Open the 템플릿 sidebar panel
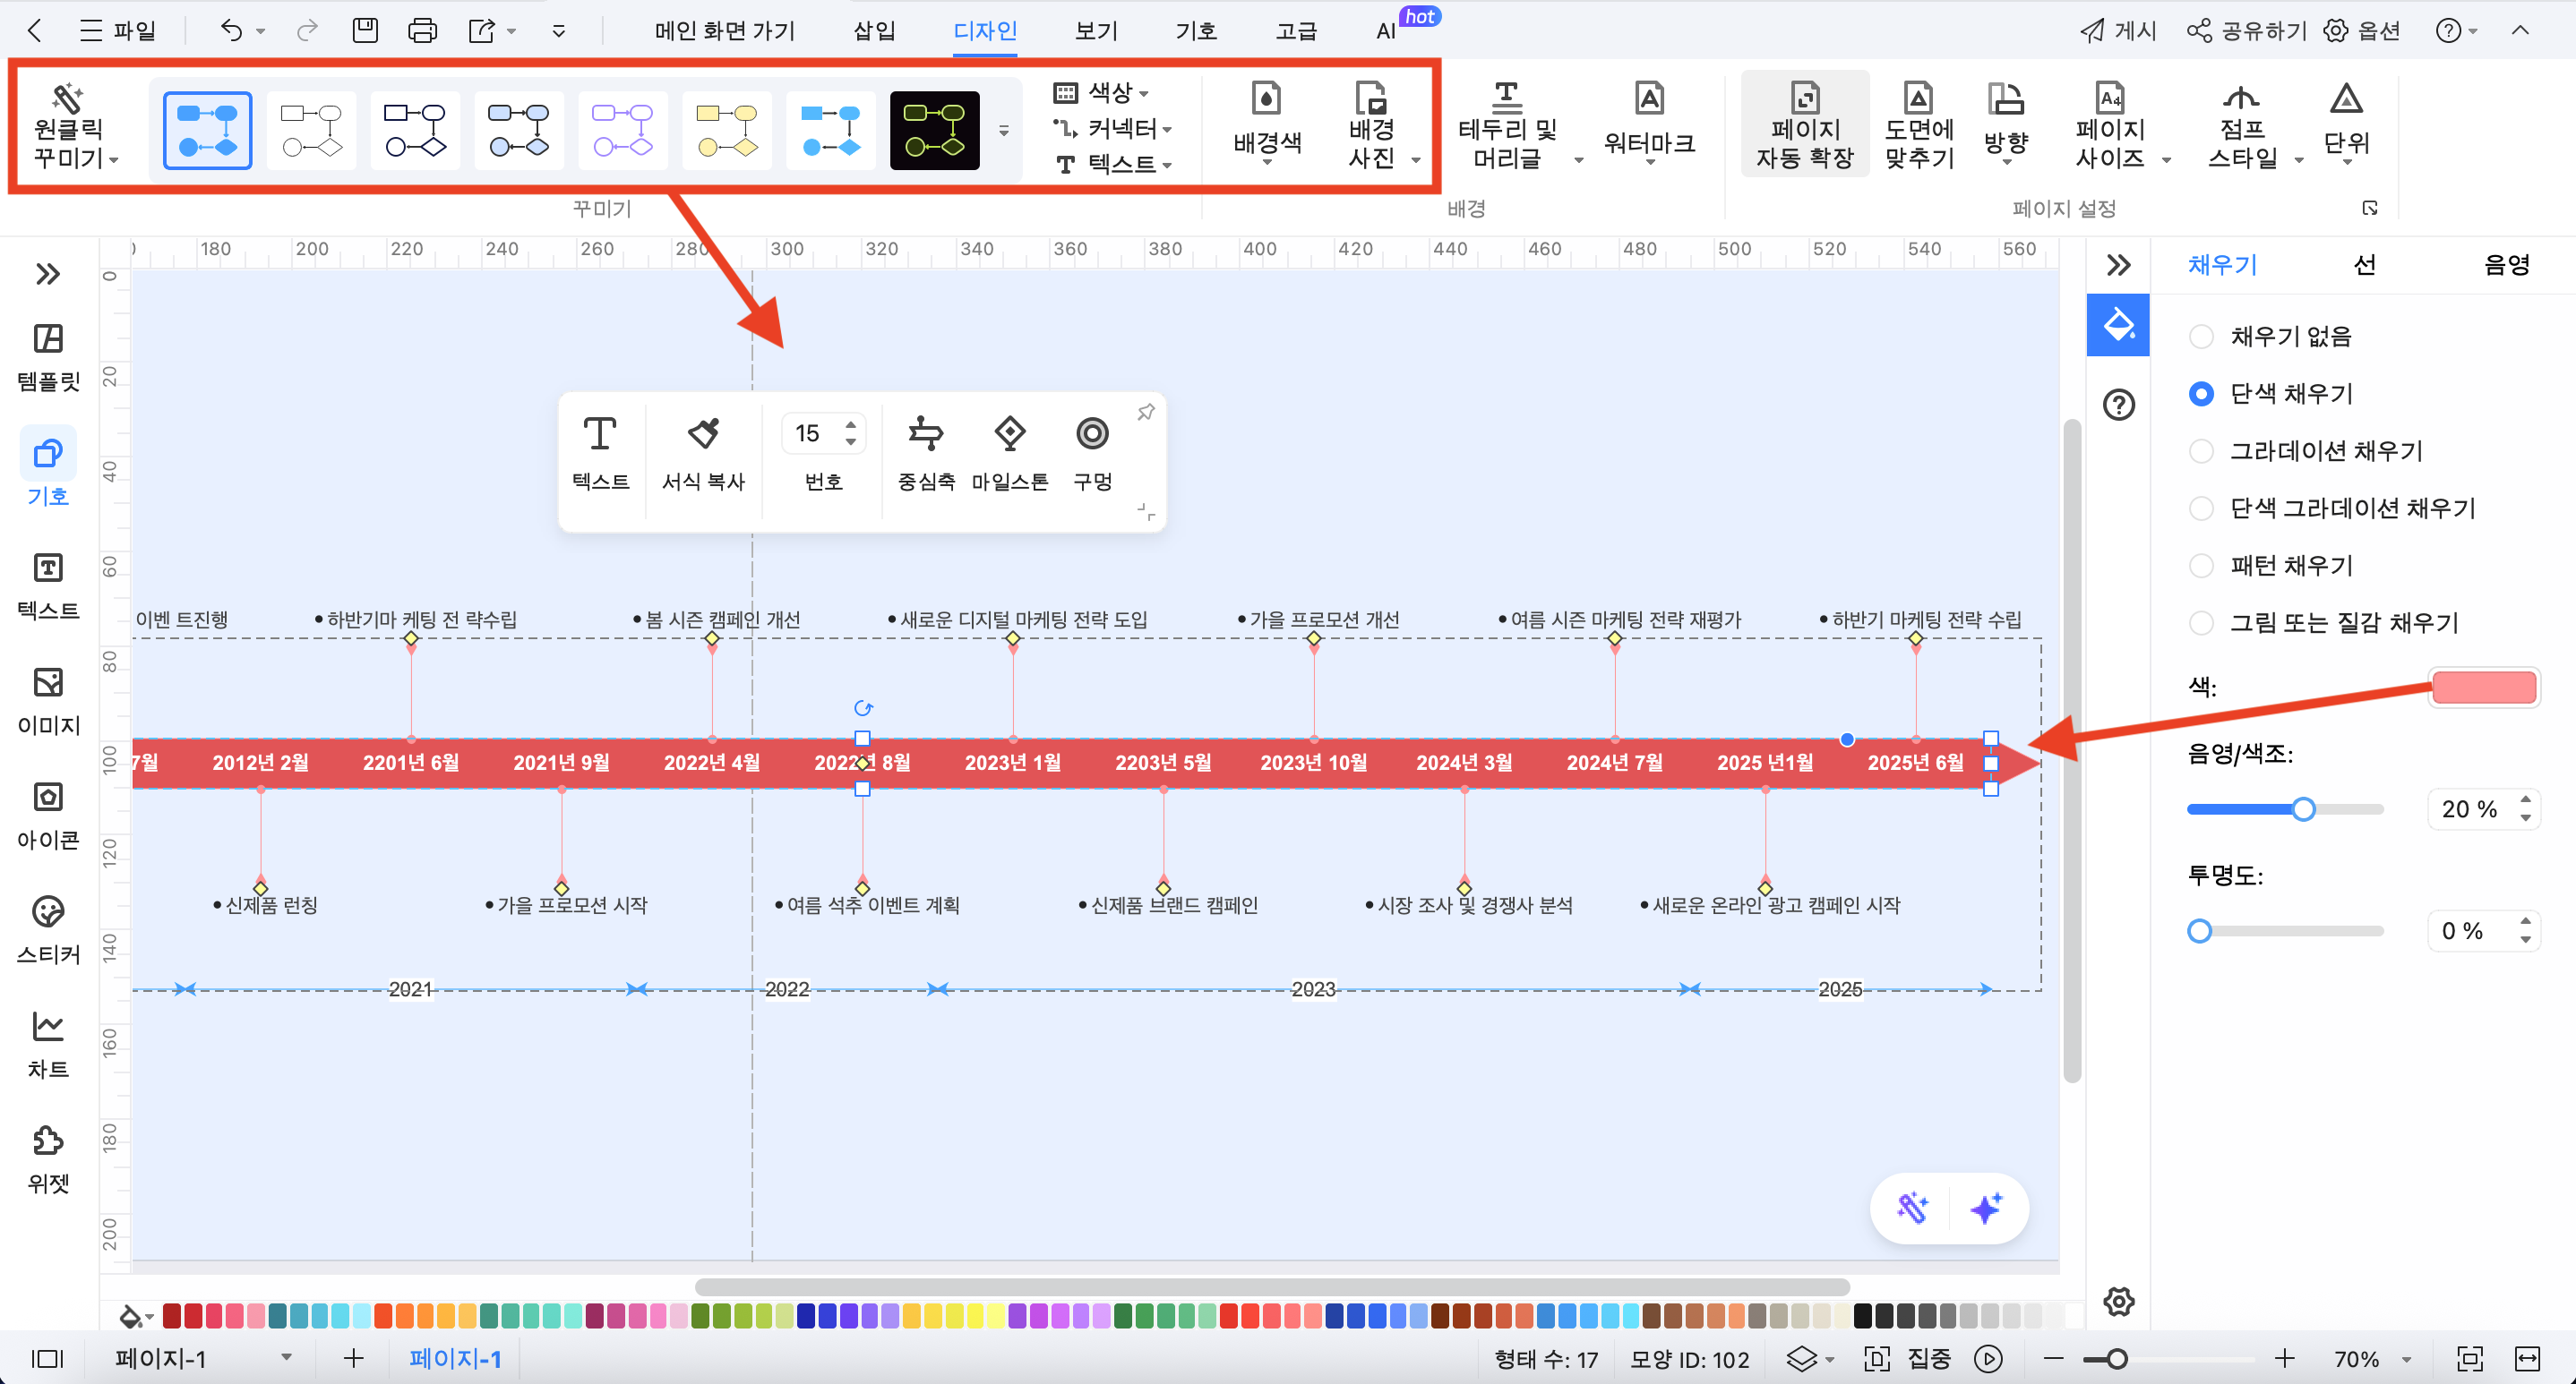Screen dimensions: 2576x1384 pos(48,355)
